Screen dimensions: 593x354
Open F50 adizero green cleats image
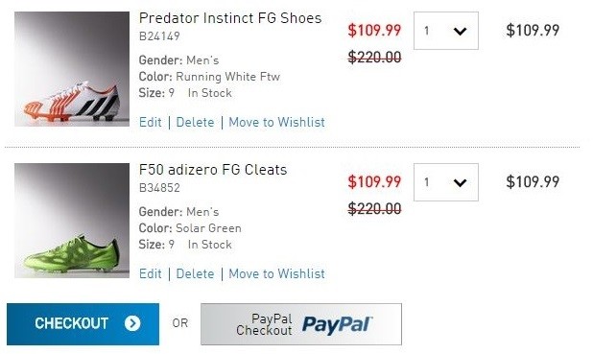[72, 221]
